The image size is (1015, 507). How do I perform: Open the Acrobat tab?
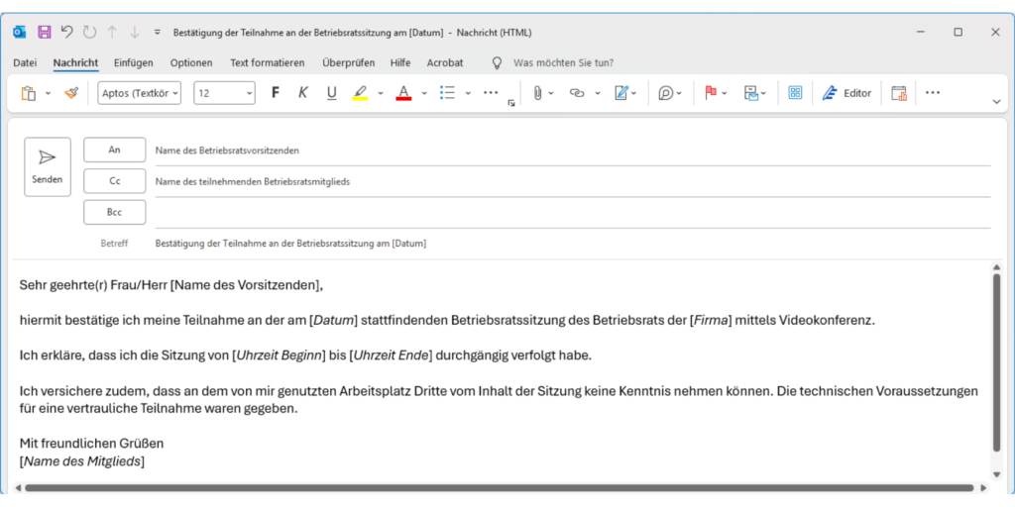pos(445,62)
